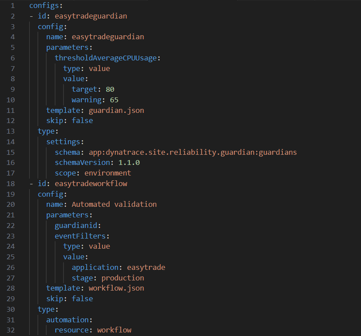Screen dimensions: 361x336
Task: Click the 'configs:' key on line 1
Action: [46, 6]
